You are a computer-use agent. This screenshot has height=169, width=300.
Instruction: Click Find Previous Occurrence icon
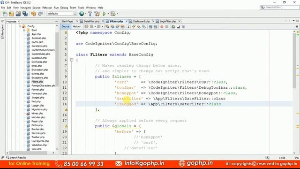pos(112,27)
